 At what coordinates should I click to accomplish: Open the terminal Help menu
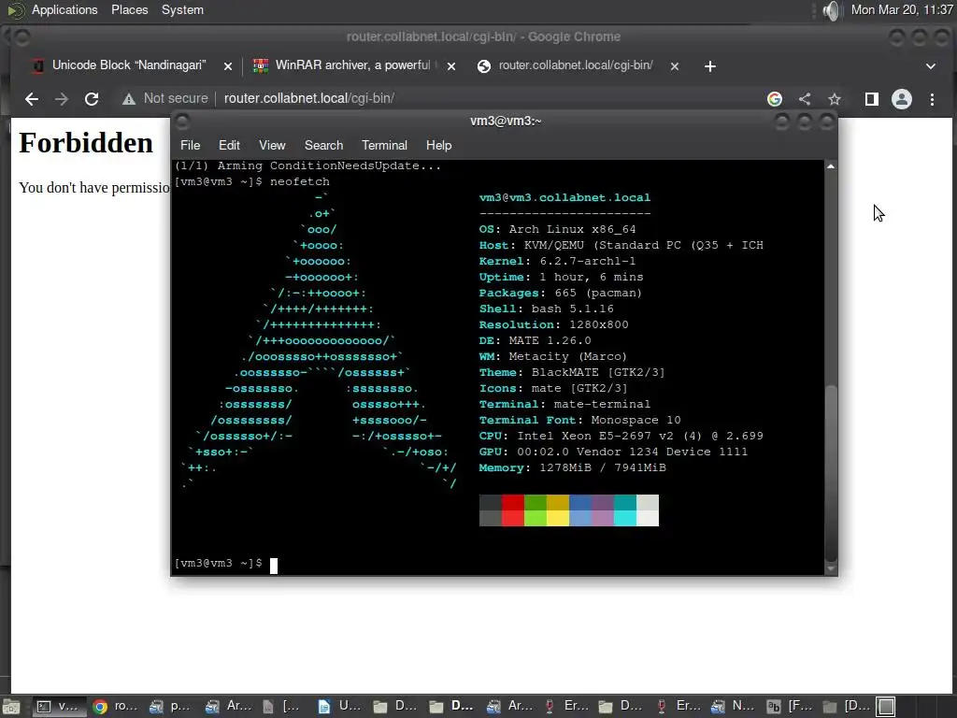(x=438, y=145)
